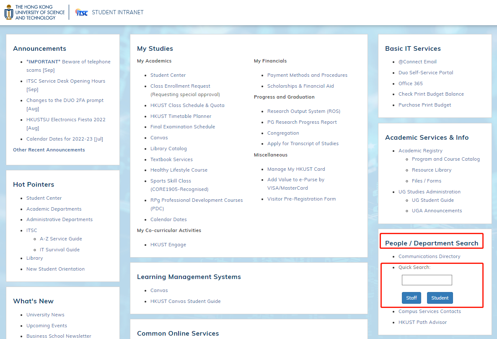Open the IT Survival Guide
The image size is (497, 339).
[x=60, y=250]
